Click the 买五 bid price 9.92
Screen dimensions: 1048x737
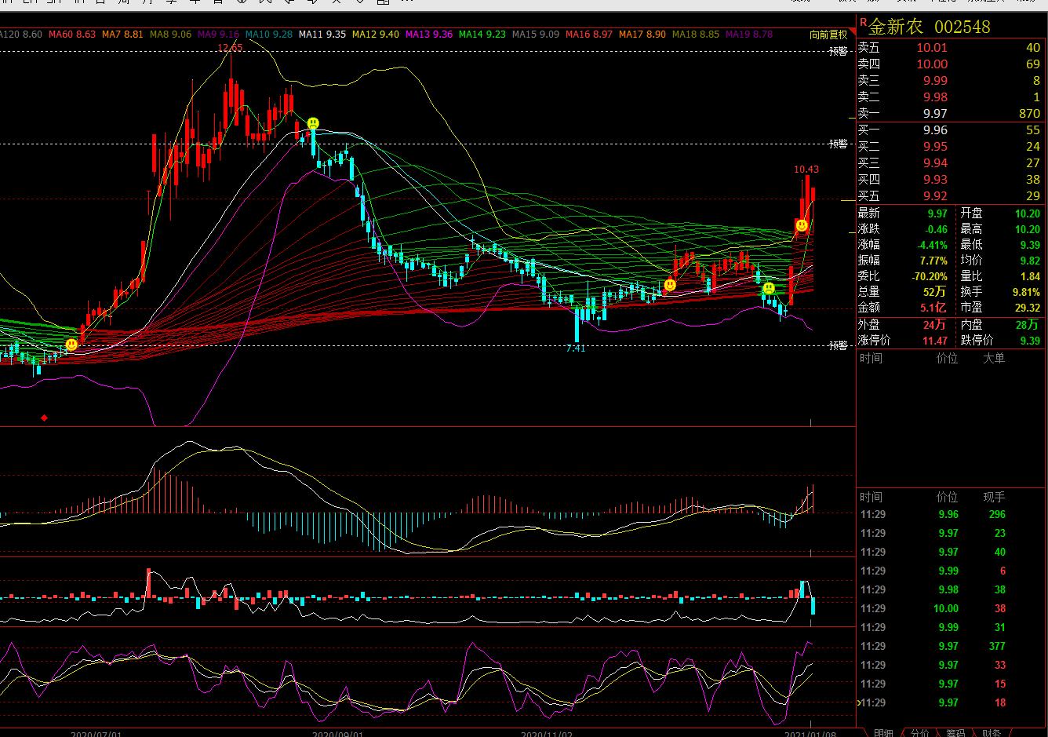tap(935, 196)
